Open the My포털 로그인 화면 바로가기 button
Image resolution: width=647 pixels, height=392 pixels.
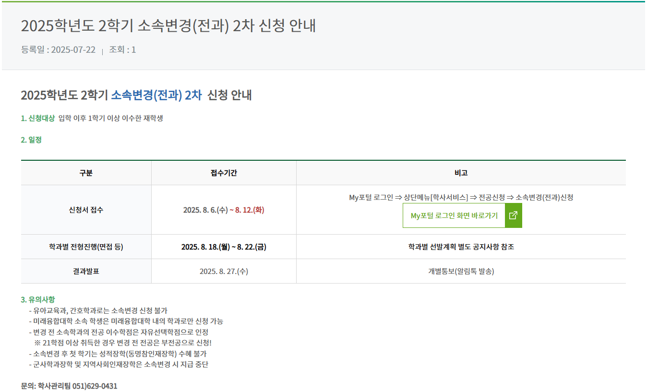[454, 215]
